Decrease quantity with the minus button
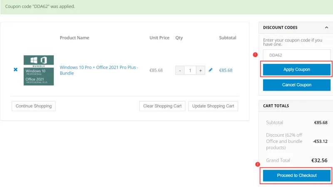Viewport: 333px width, 187px height. (180, 70)
